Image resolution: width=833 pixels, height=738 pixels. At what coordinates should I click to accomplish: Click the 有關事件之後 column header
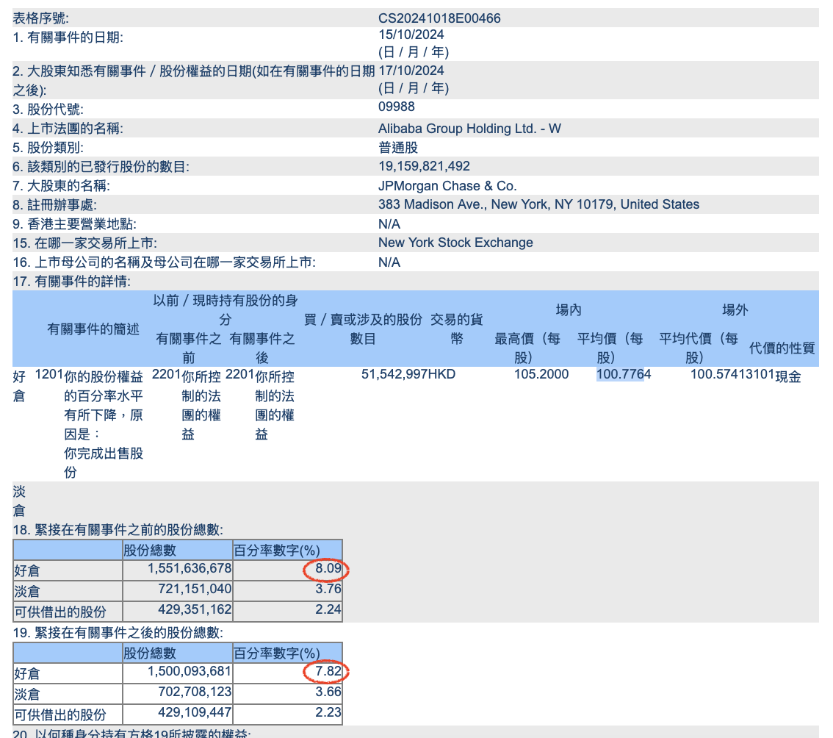(x=262, y=348)
